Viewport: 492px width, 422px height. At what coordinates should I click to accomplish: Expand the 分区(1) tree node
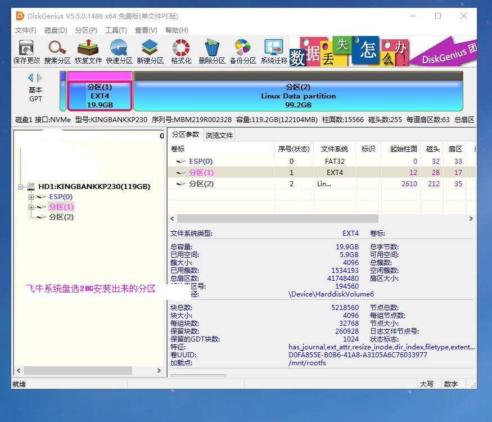pos(31,207)
